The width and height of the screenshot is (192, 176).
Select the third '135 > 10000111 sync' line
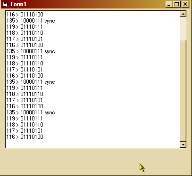coord(31,82)
